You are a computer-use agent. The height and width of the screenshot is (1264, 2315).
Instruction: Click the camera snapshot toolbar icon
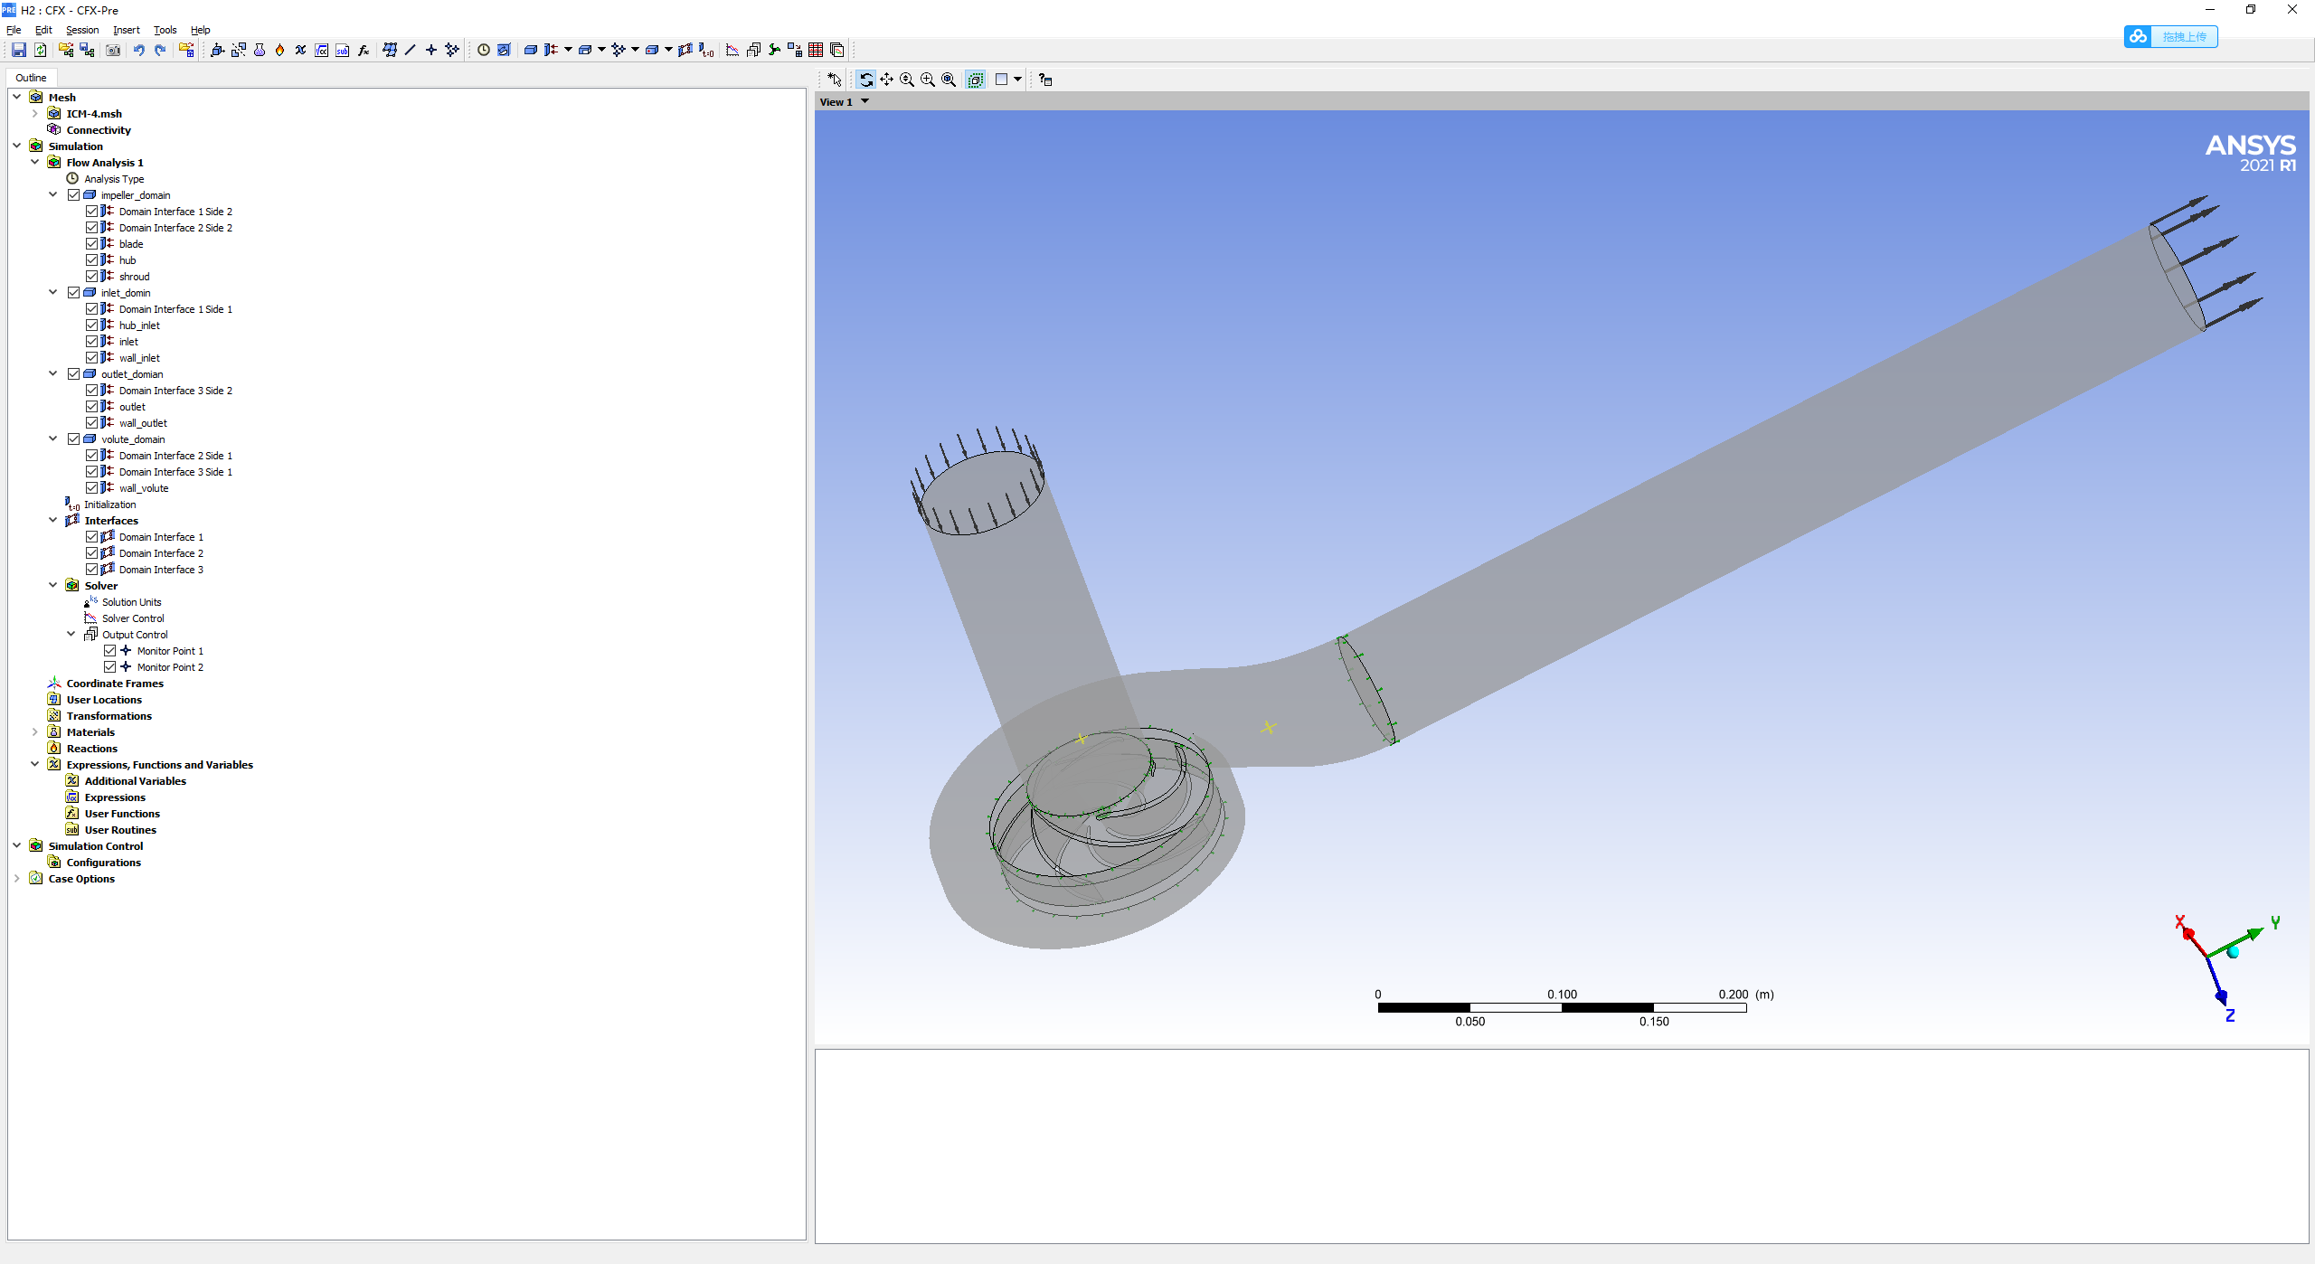click(x=113, y=51)
